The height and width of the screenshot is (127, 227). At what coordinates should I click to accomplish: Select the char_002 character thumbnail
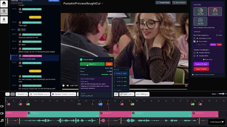tap(200, 21)
